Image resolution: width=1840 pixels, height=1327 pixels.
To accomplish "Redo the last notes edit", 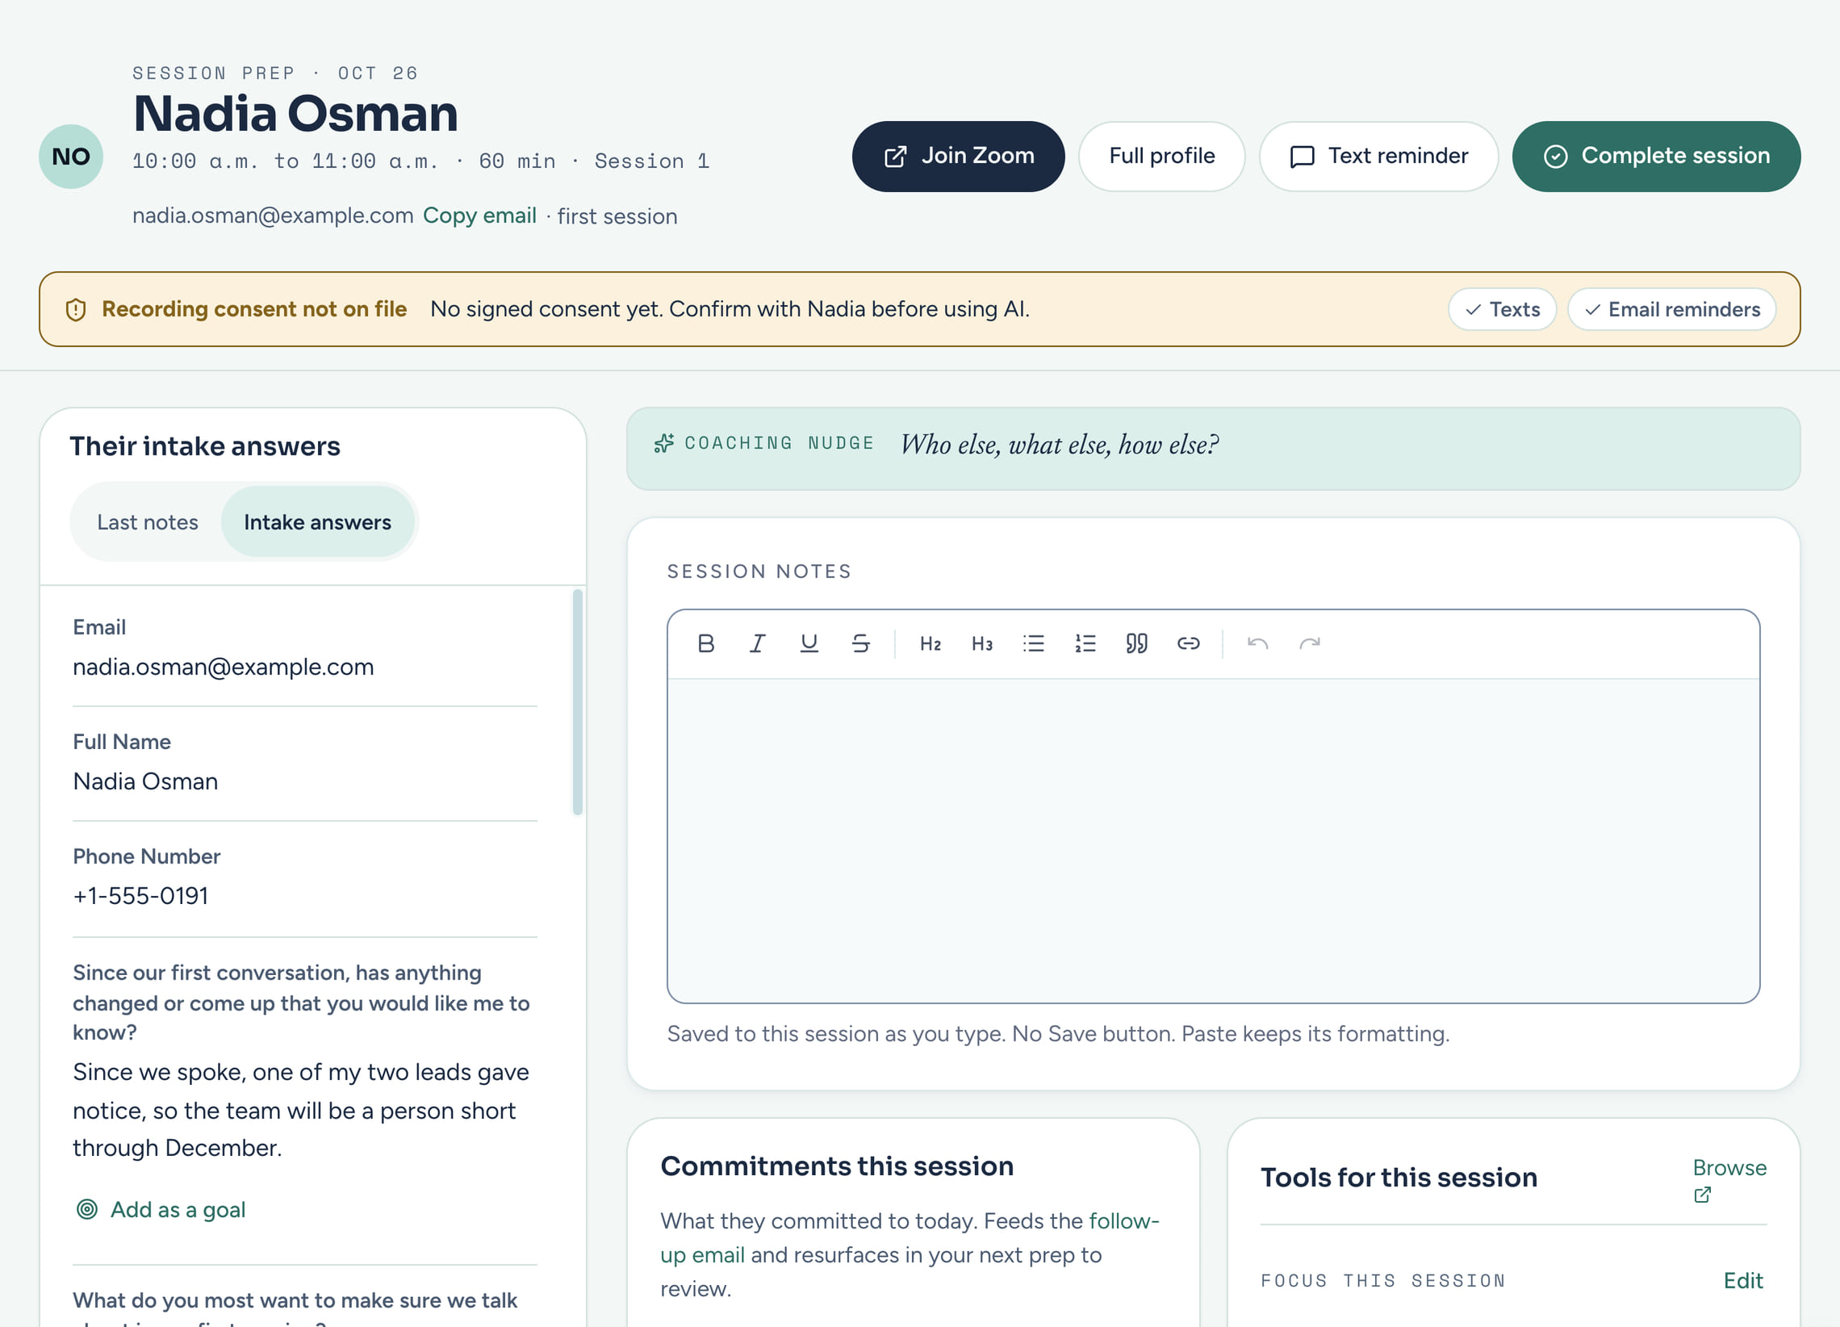I will tap(1310, 643).
